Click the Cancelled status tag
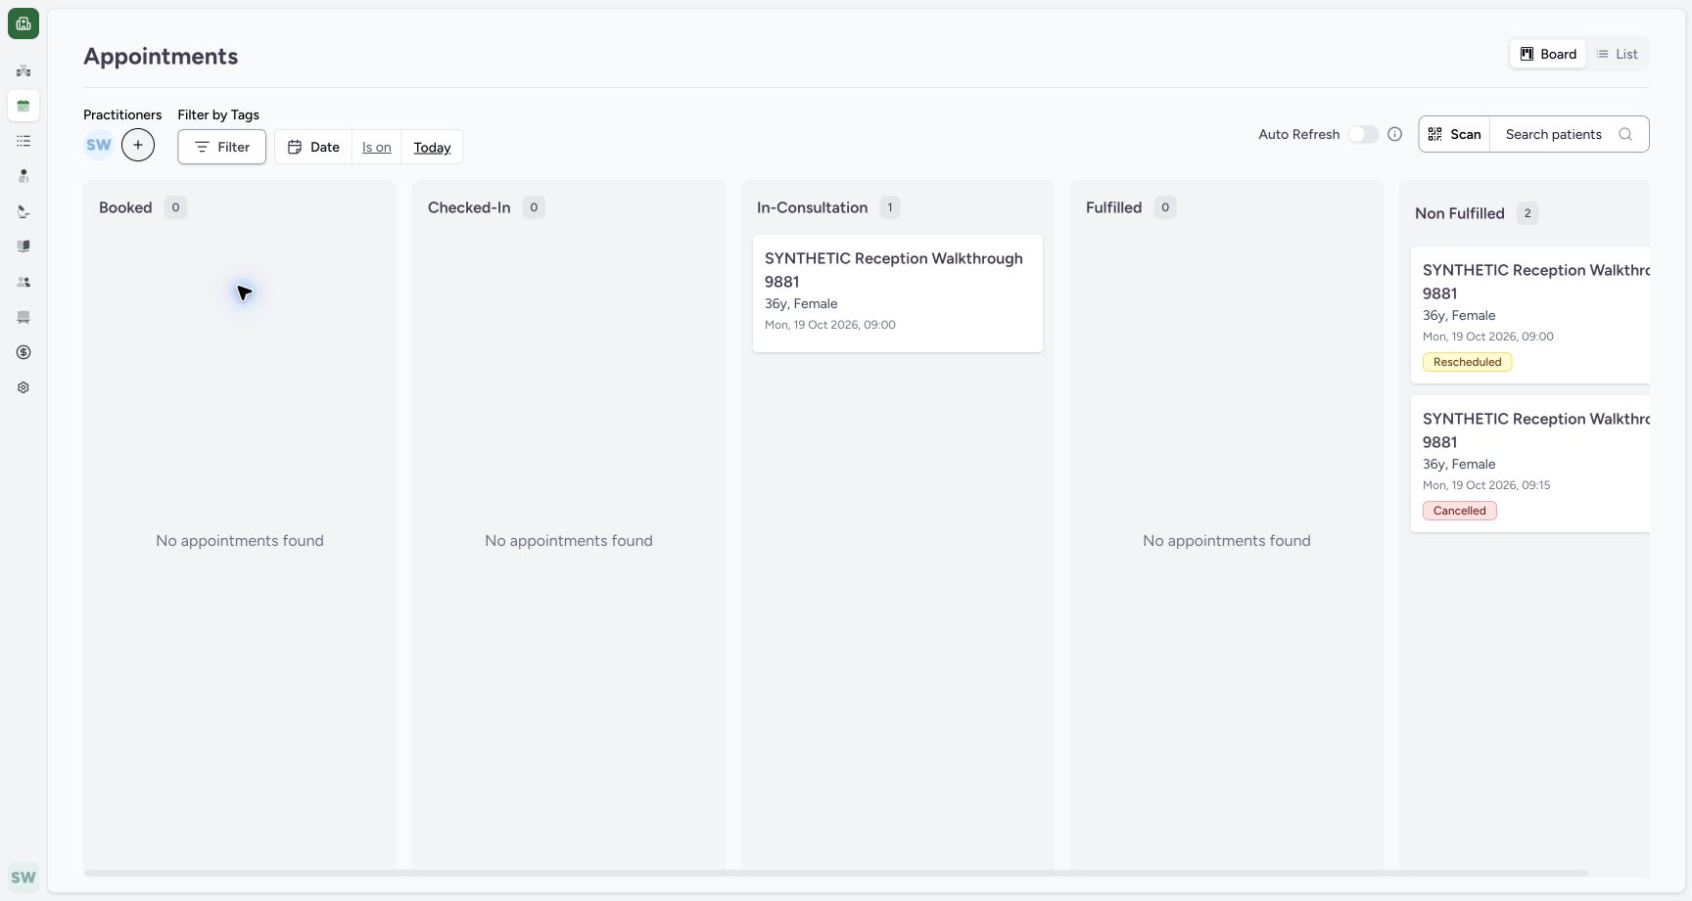Image resolution: width=1692 pixels, height=901 pixels. tap(1459, 511)
